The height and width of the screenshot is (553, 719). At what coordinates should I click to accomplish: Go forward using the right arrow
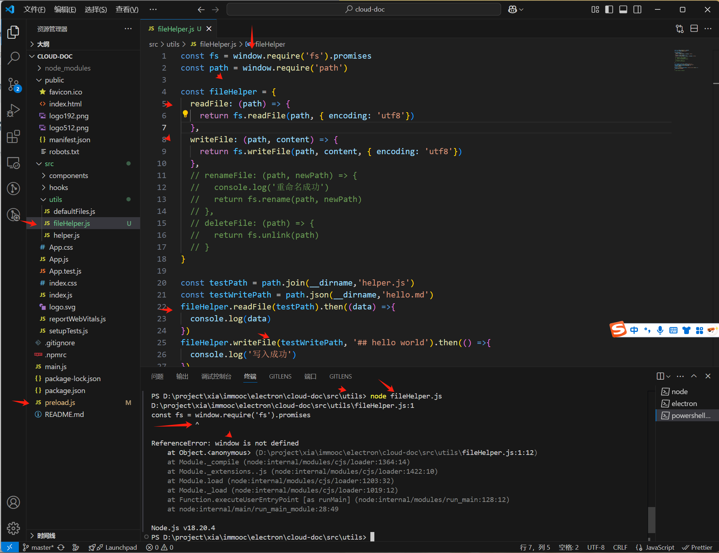point(215,9)
